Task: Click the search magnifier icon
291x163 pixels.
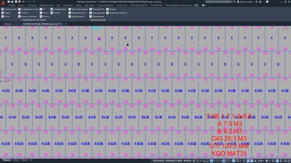Action: point(235,2)
